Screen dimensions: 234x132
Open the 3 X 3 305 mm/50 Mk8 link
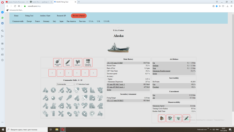pos(115,63)
